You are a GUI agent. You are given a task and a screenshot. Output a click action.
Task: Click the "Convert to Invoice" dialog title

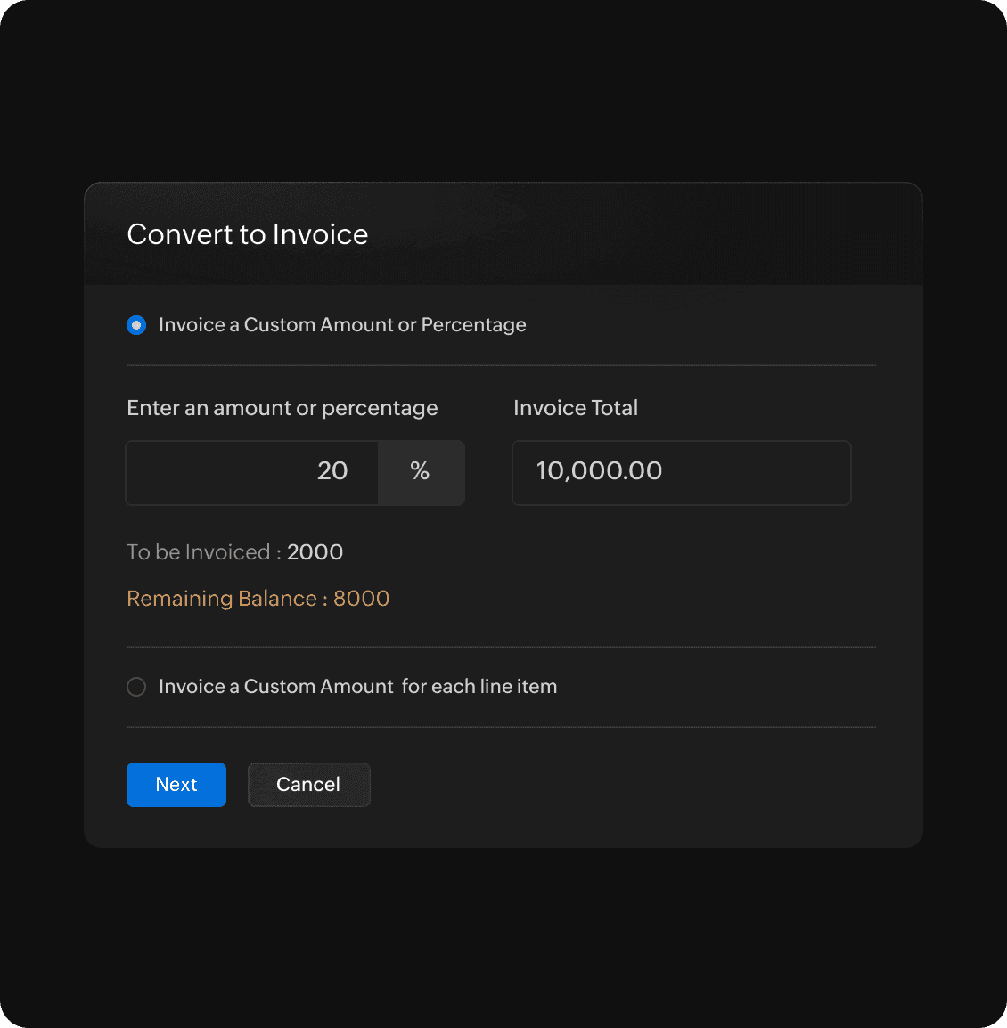click(248, 234)
